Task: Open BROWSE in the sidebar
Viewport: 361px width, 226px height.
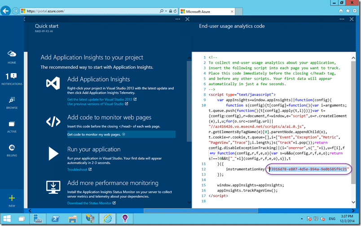Action: (x=12, y=103)
